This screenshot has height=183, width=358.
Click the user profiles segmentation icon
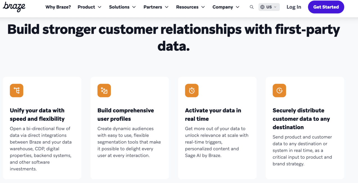pos(104,90)
